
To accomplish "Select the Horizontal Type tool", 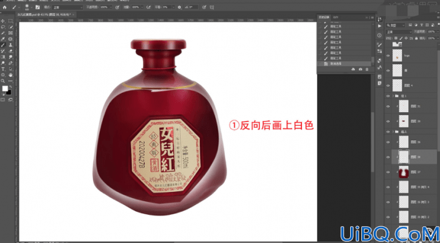I will coord(3,69).
